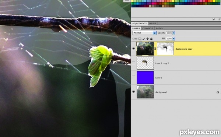Select the Background copy layer mask thumbnail
This screenshot has height=137, width=221.
click(165, 49)
